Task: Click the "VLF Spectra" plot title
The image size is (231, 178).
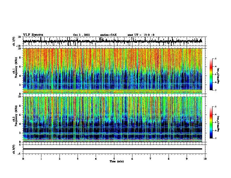Action: point(33,35)
